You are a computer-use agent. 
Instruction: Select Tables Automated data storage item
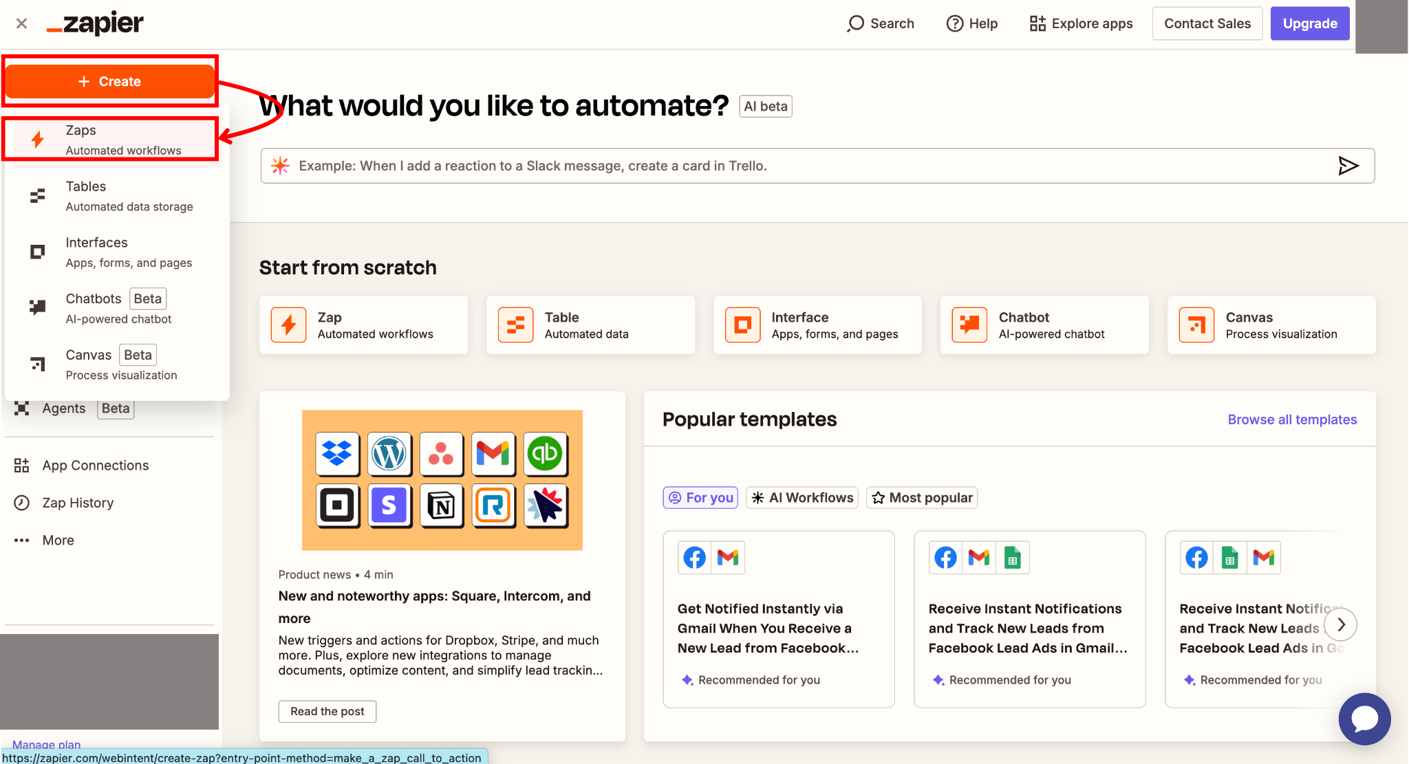[116, 196]
